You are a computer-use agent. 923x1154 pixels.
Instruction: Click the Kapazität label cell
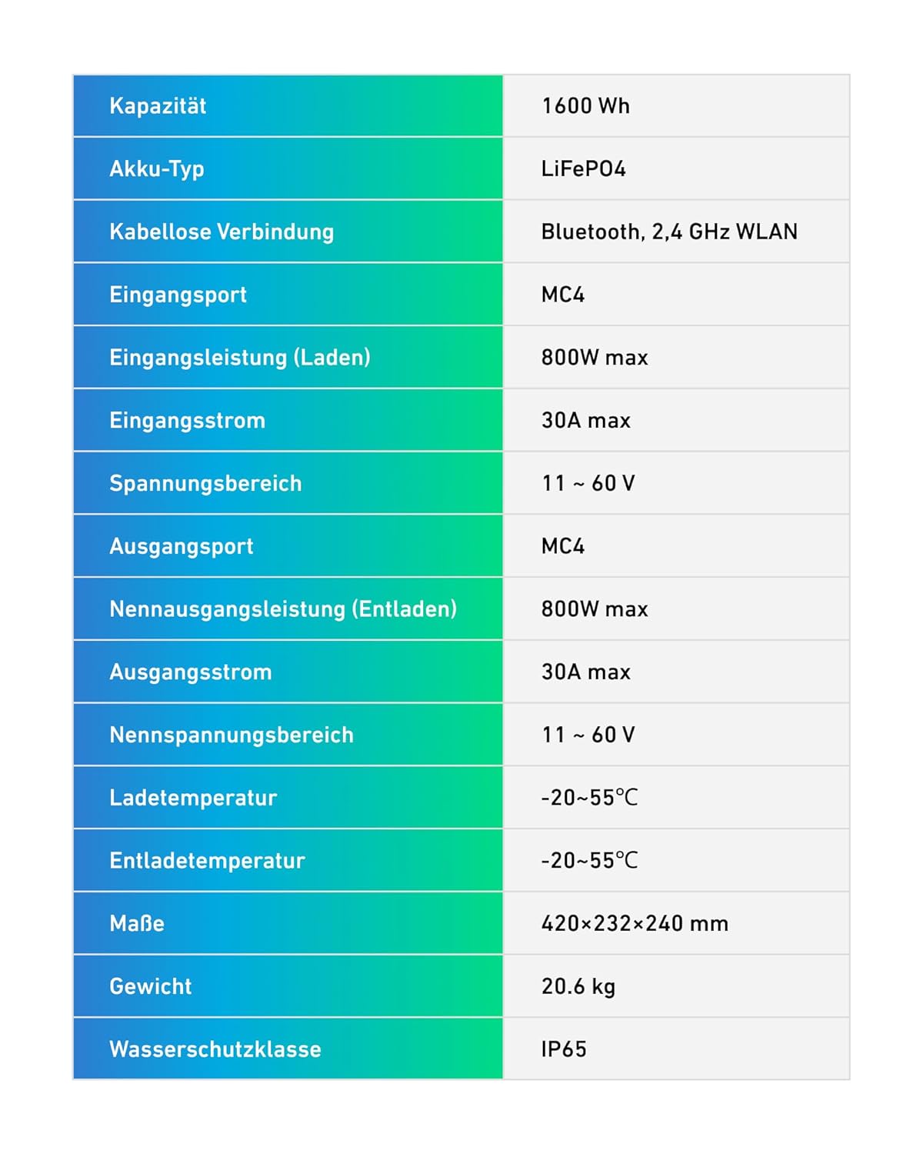click(x=288, y=105)
